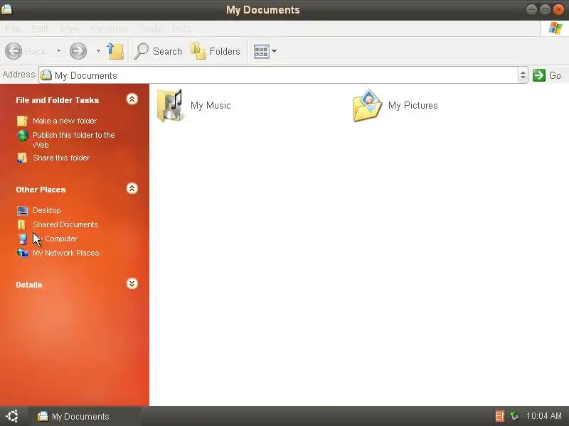Click the Shared Documents folder icon

[x=22, y=224]
